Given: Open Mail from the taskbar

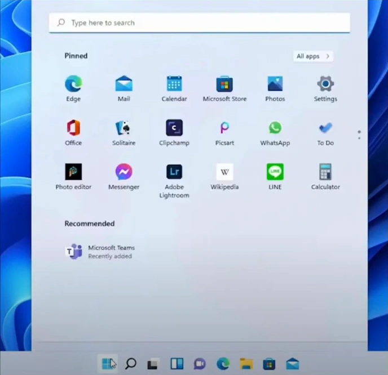Looking at the screenshot, I should 293,364.
